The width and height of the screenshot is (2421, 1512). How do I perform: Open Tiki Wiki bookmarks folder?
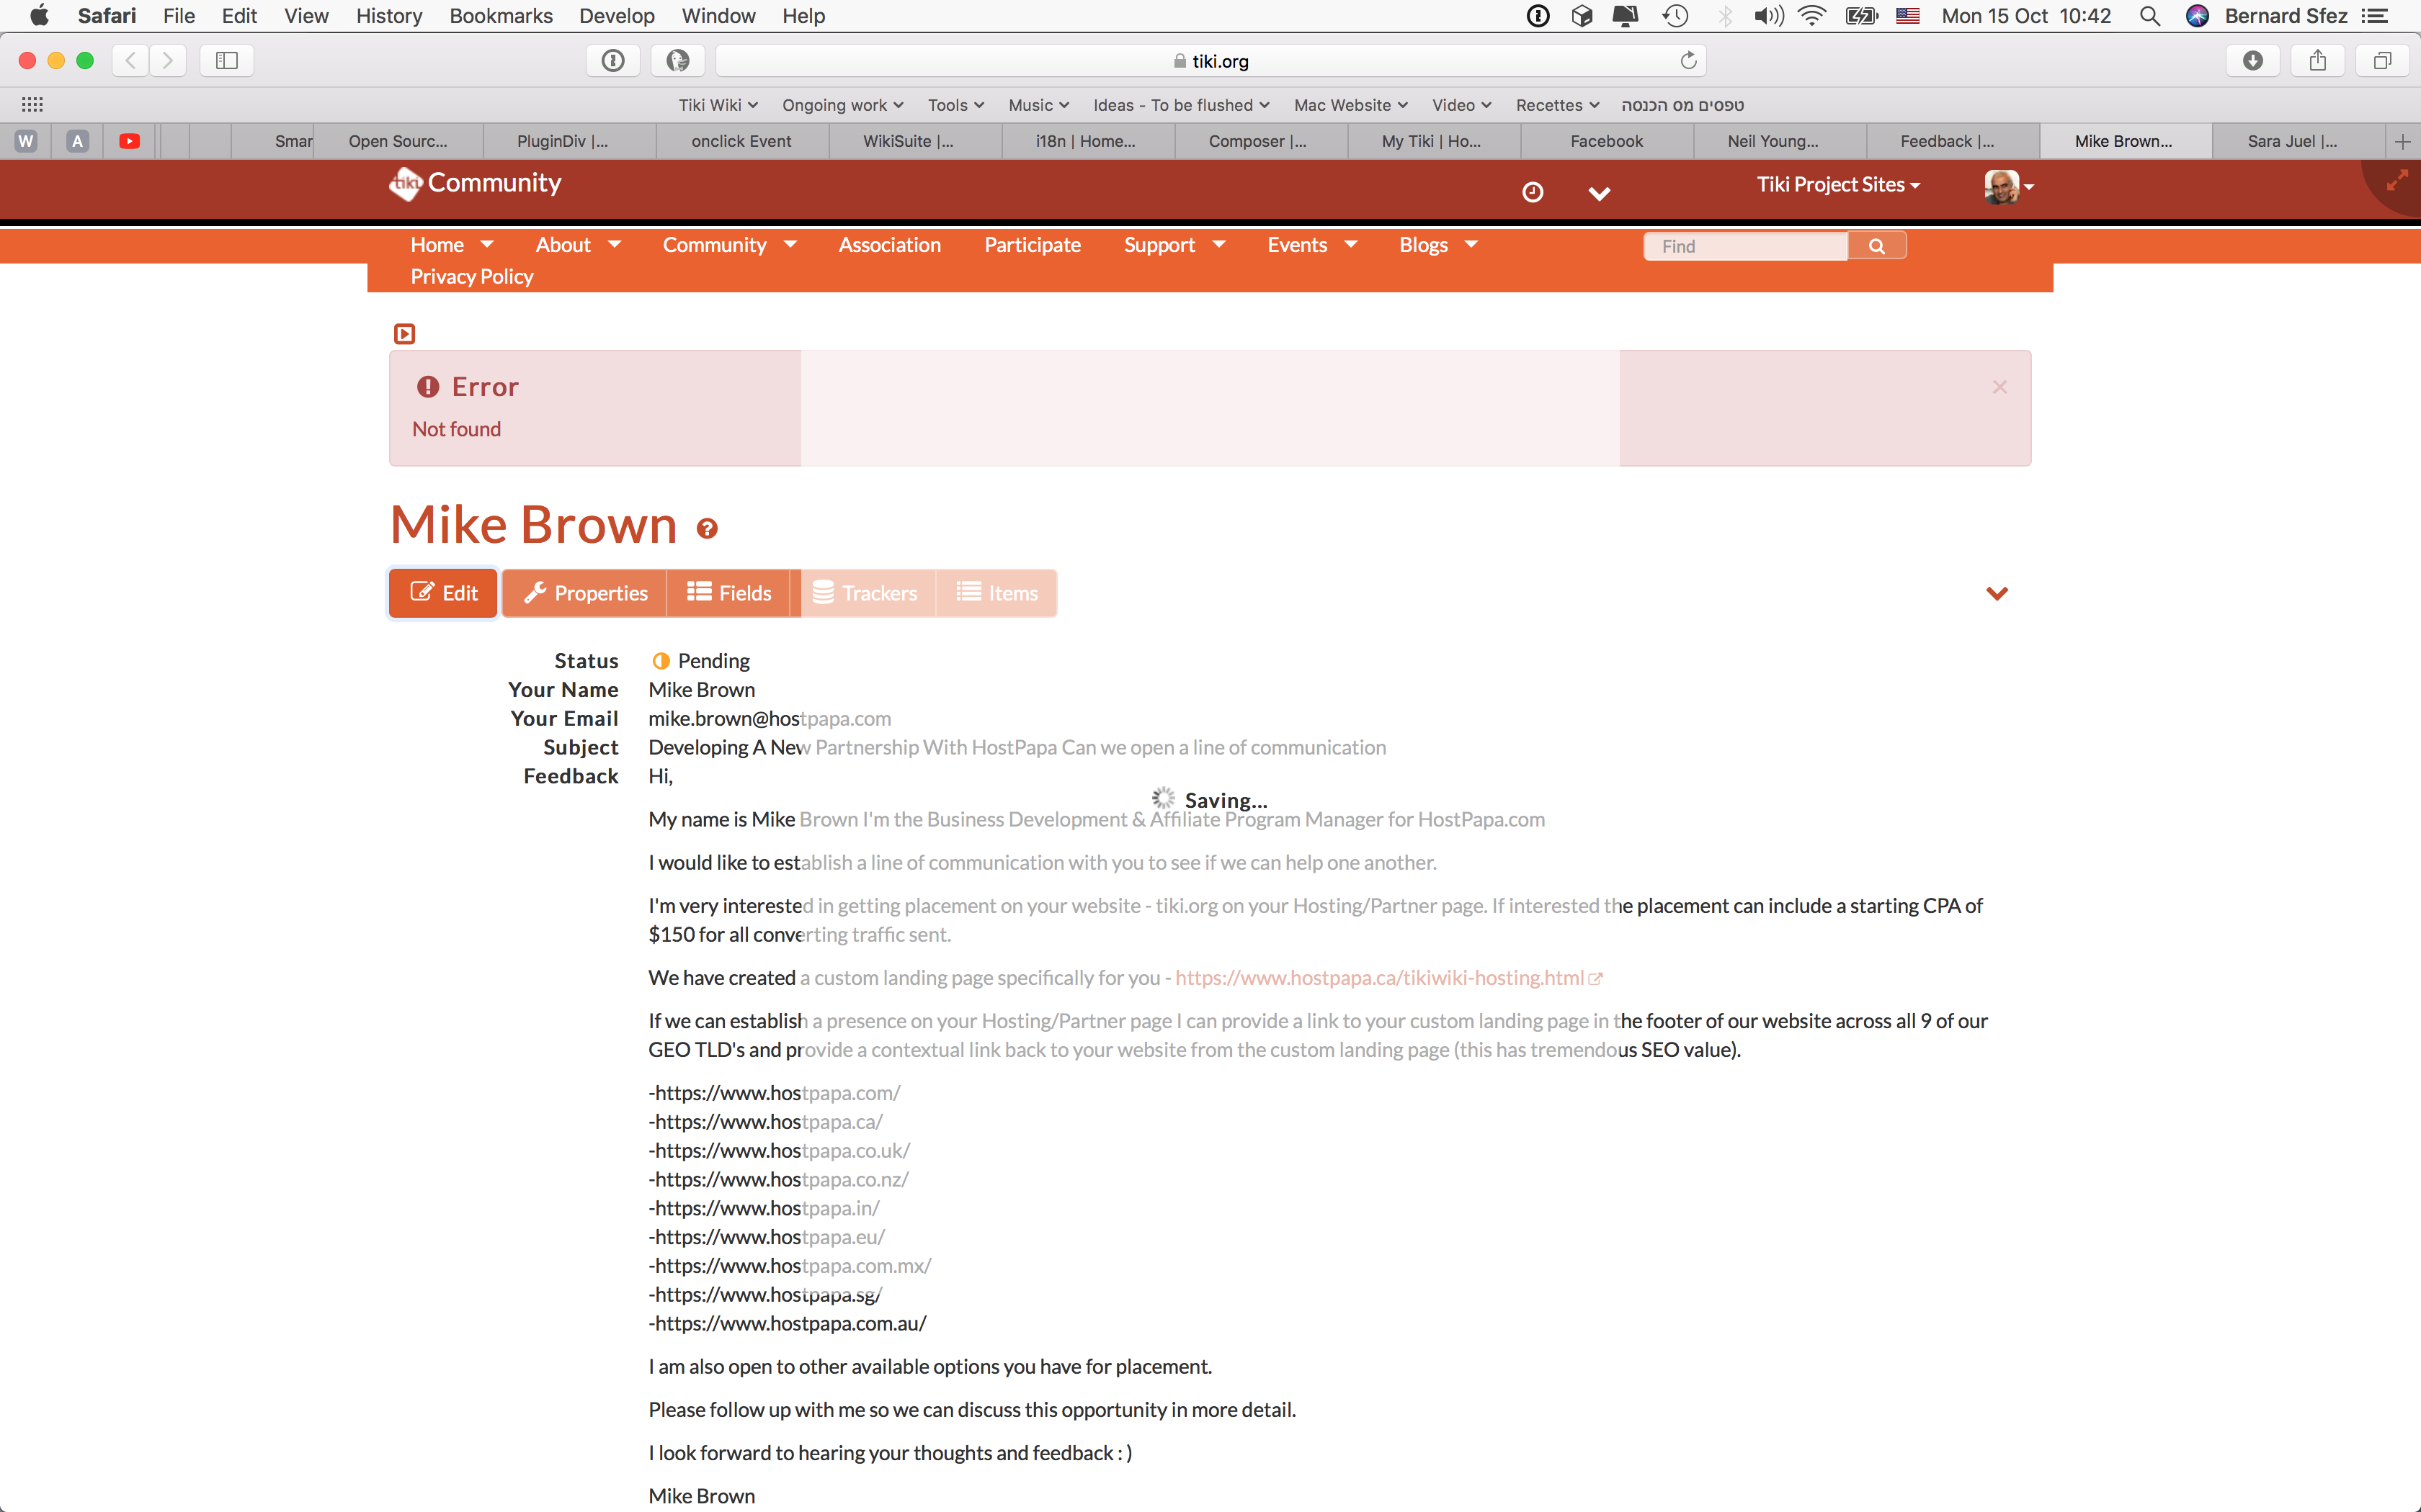(x=718, y=105)
